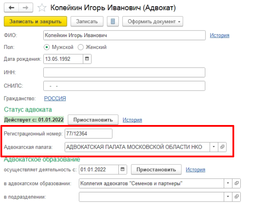Open calendar for activity start date
253x205 pixels.
123,169
